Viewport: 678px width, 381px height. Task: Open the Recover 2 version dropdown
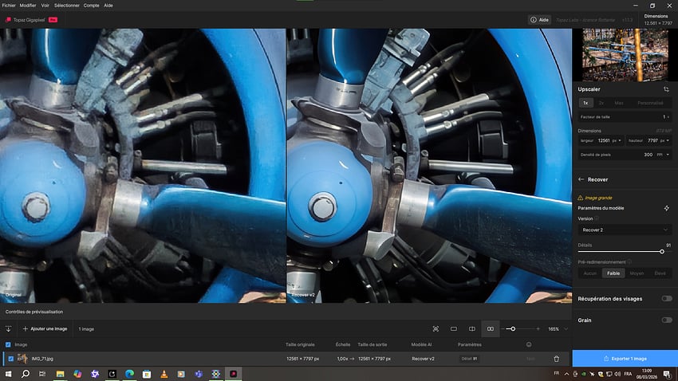point(624,230)
